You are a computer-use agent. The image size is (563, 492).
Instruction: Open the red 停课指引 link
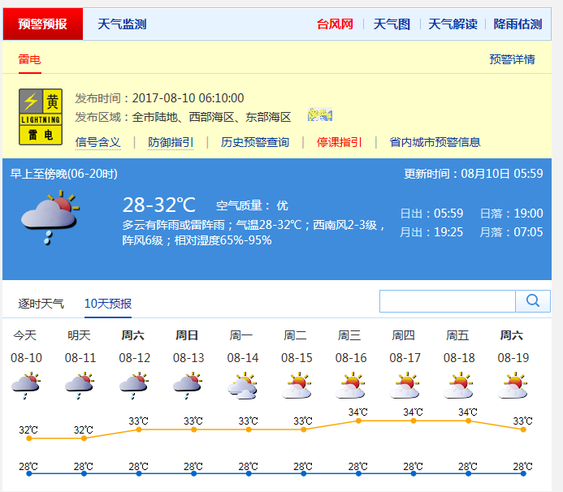click(x=339, y=142)
